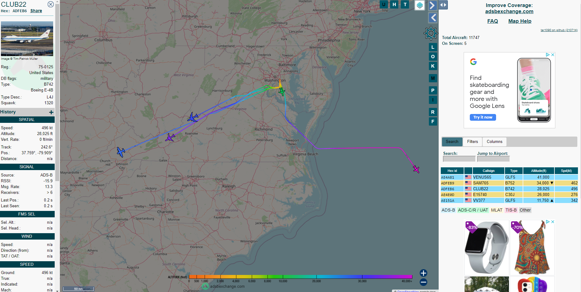Focus the Jump to Airport field
This screenshot has width=581, height=292.
[493, 159]
